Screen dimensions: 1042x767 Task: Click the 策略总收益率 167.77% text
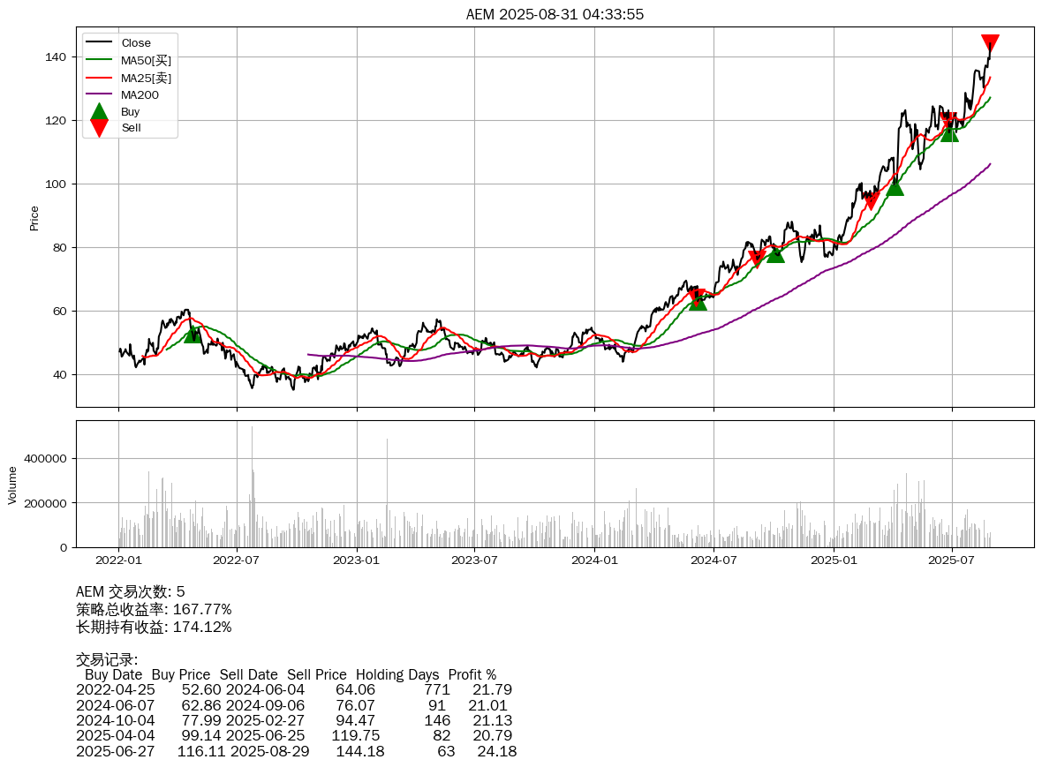(154, 609)
